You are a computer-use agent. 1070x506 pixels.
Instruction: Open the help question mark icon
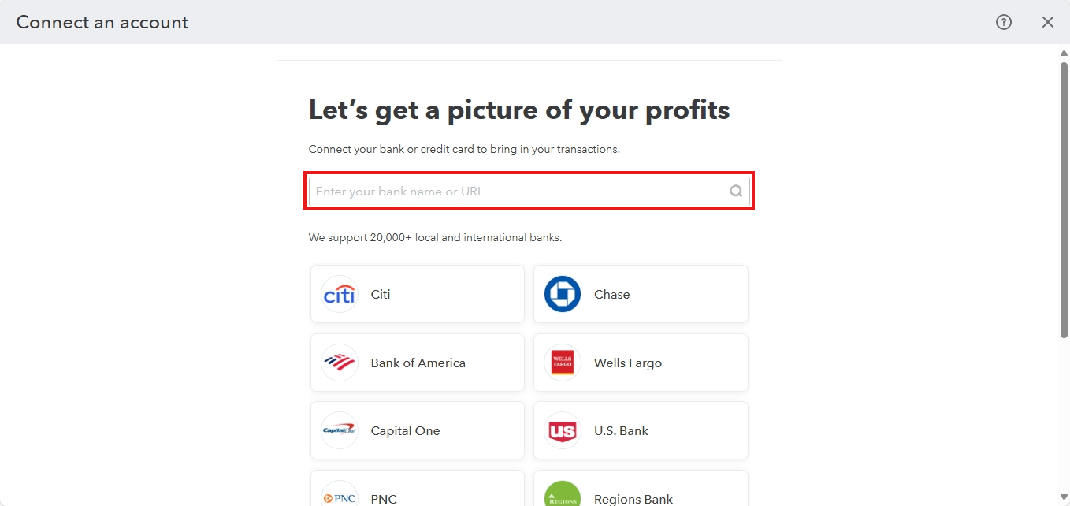click(1004, 22)
